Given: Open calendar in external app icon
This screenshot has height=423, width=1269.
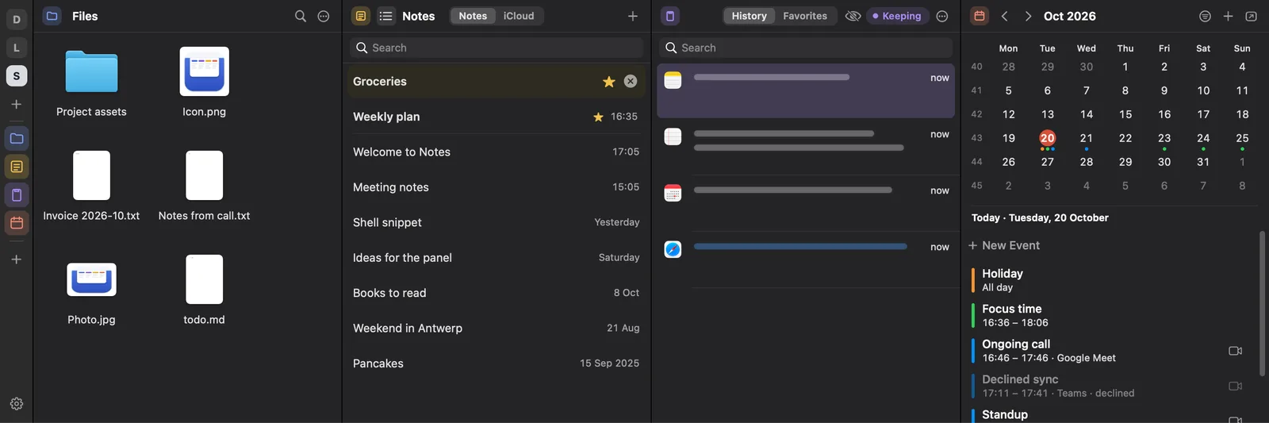Looking at the screenshot, I should [1251, 16].
